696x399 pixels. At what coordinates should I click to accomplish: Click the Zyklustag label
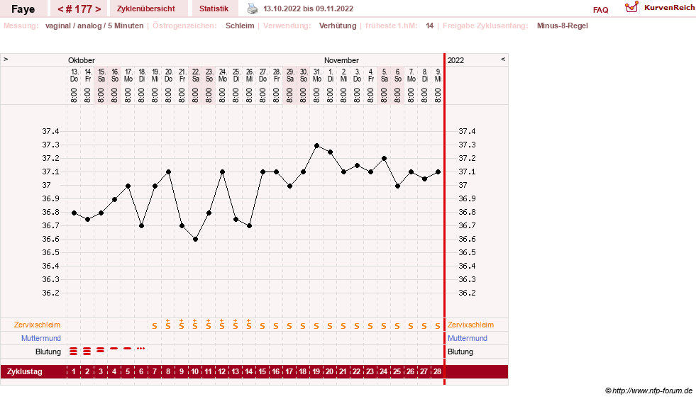(x=24, y=371)
